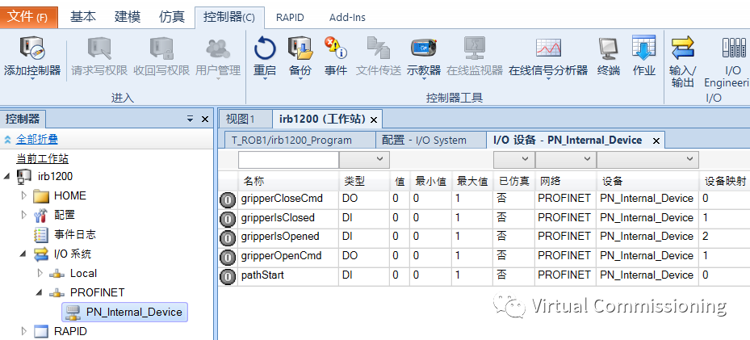Click the irb1200 controller icon in tree
The width and height of the screenshot is (750, 340).
coord(24,177)
